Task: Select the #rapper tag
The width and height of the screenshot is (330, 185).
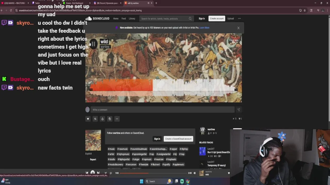Action: [x=174, y=149]
